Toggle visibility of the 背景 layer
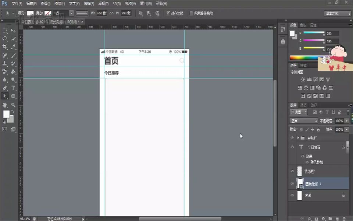 tap(292, 196)
